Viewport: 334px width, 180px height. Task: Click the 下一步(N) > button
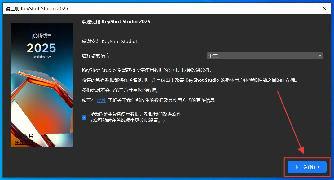pos(307,167)
